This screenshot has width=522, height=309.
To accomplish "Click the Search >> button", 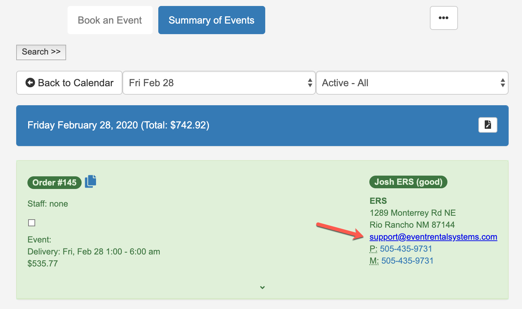I will tap(41, 52).
